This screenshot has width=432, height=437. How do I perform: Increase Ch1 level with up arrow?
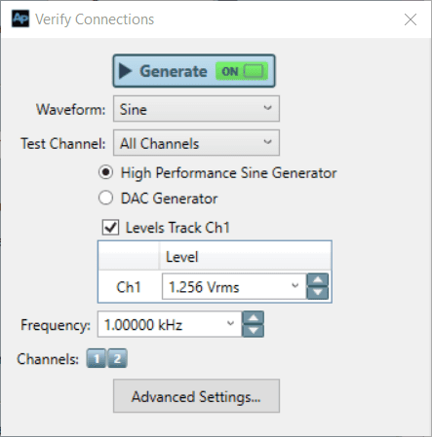[x=318, y=280]
